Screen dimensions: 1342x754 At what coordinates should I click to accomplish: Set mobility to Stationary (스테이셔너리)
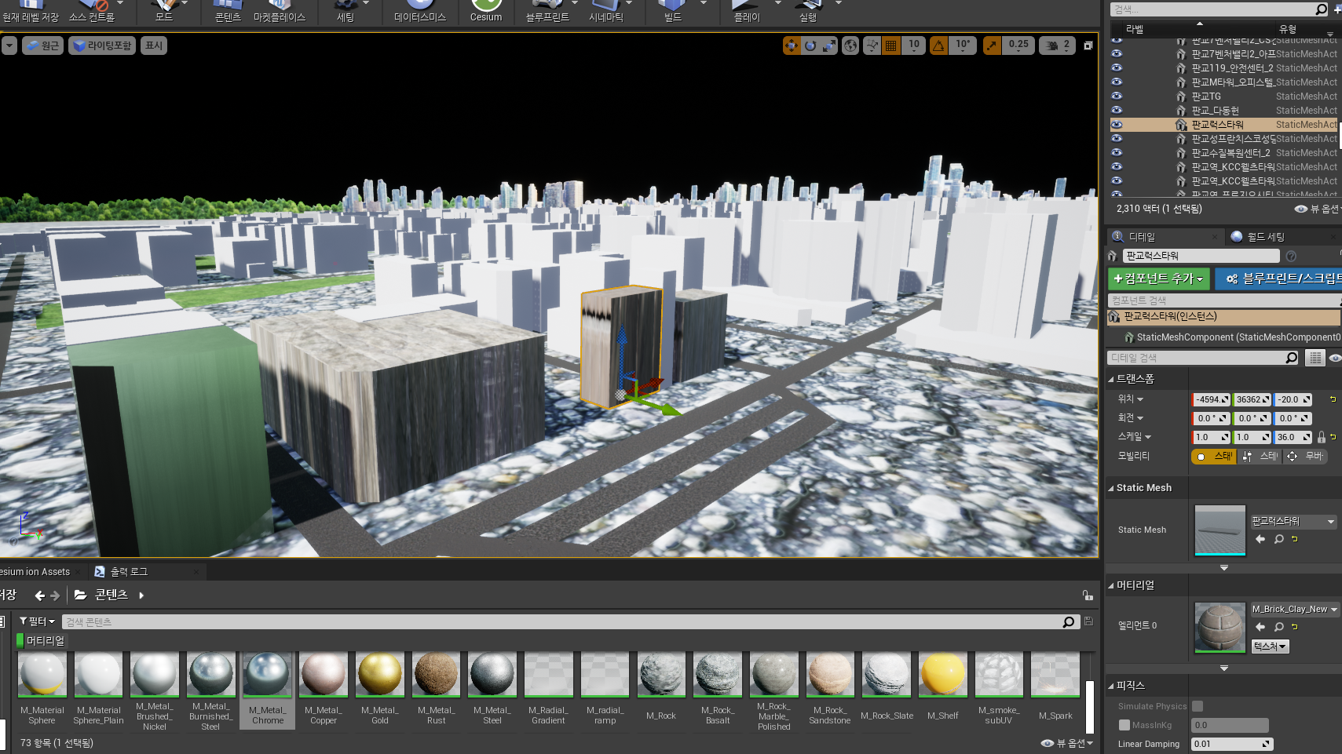(x=1259, y=456)
